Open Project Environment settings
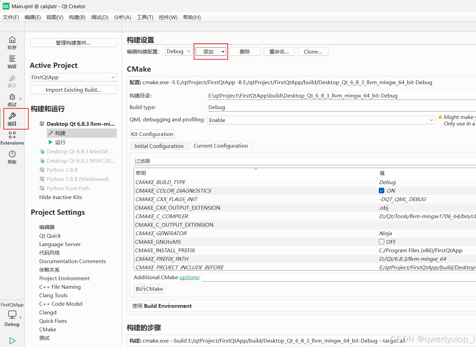This screenshot has height=347, width=476. (x=64, y=278)
